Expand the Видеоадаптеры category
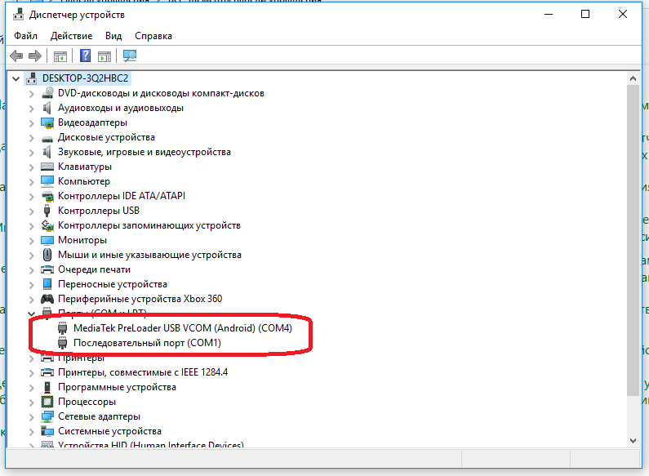Screen dimensions: 649x476 pos(32,122)
